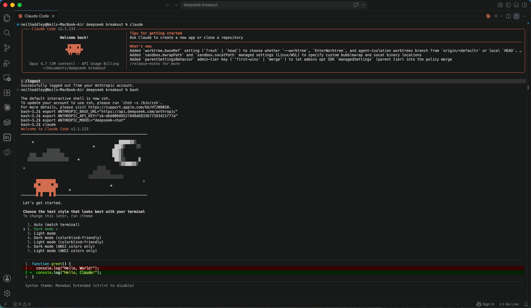This screenshot has width=531, height=308.
Task: Open the Explorer view in activity bar
Action: [x=7, y=18]
